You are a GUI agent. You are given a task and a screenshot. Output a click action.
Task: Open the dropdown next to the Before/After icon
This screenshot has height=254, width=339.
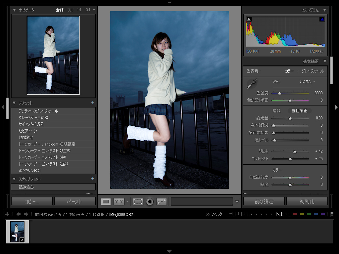[x=127, y=201]
